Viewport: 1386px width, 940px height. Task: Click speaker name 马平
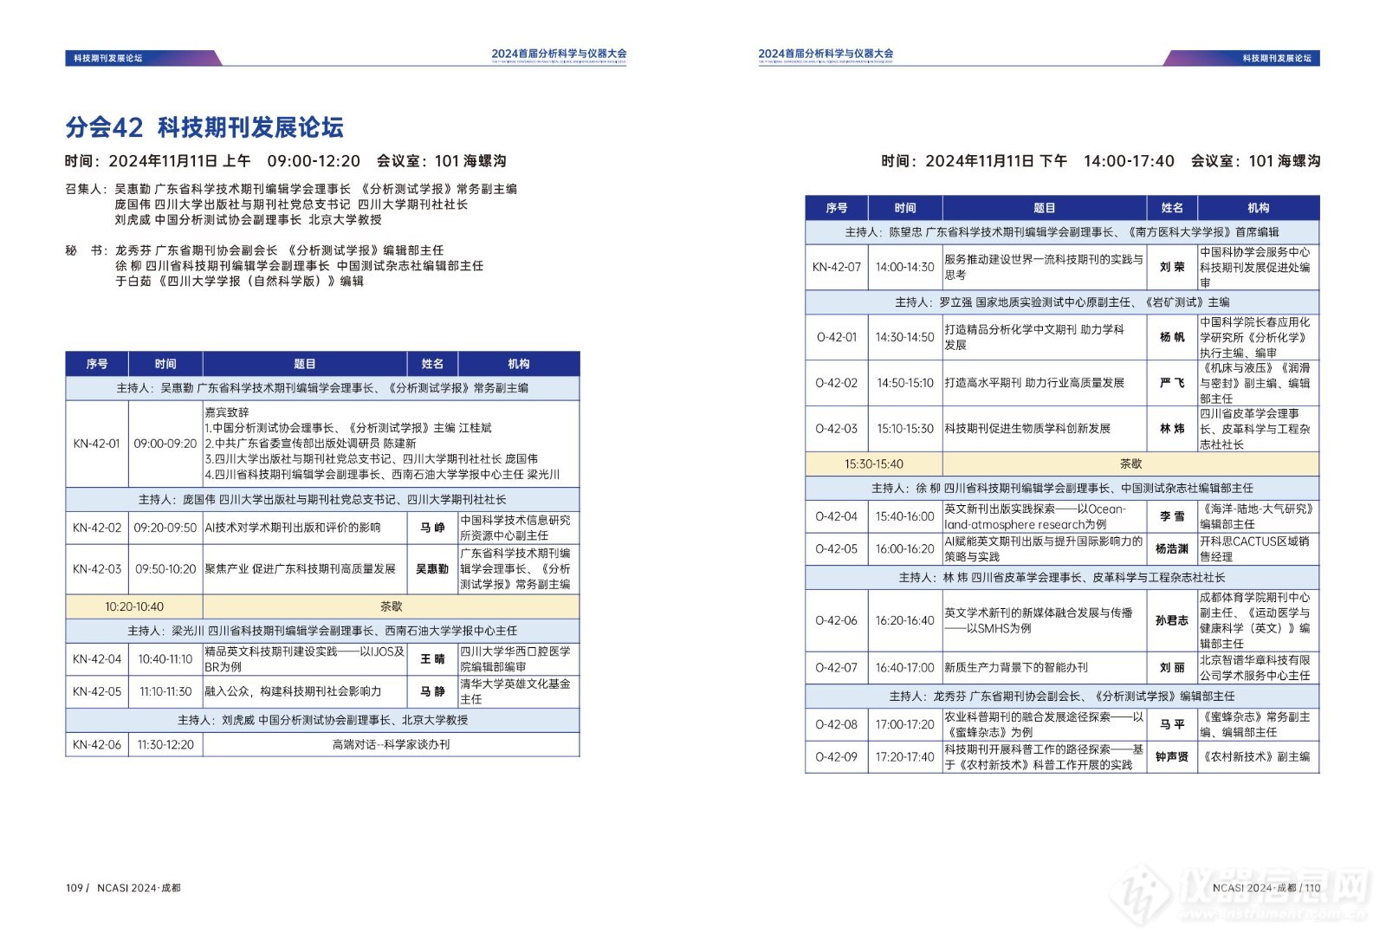click(1172, 724)
